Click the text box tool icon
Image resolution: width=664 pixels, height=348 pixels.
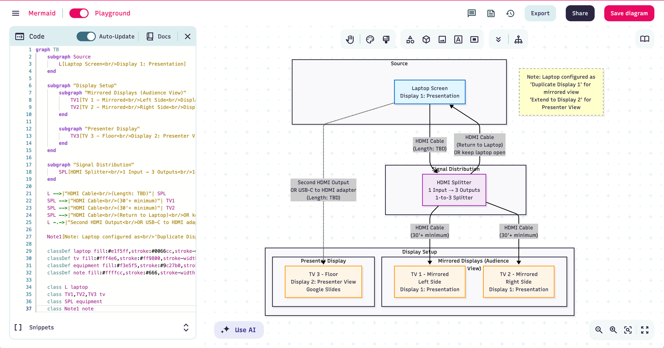tap(458, 40)
